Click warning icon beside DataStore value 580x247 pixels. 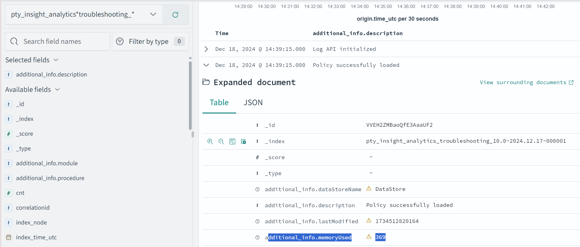tap(369, 189)
